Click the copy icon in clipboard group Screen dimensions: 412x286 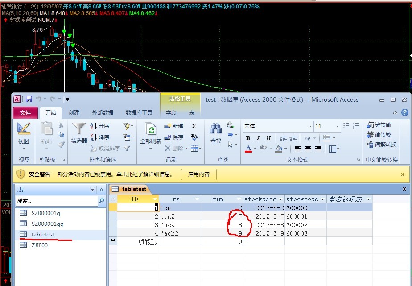[61, 135]
